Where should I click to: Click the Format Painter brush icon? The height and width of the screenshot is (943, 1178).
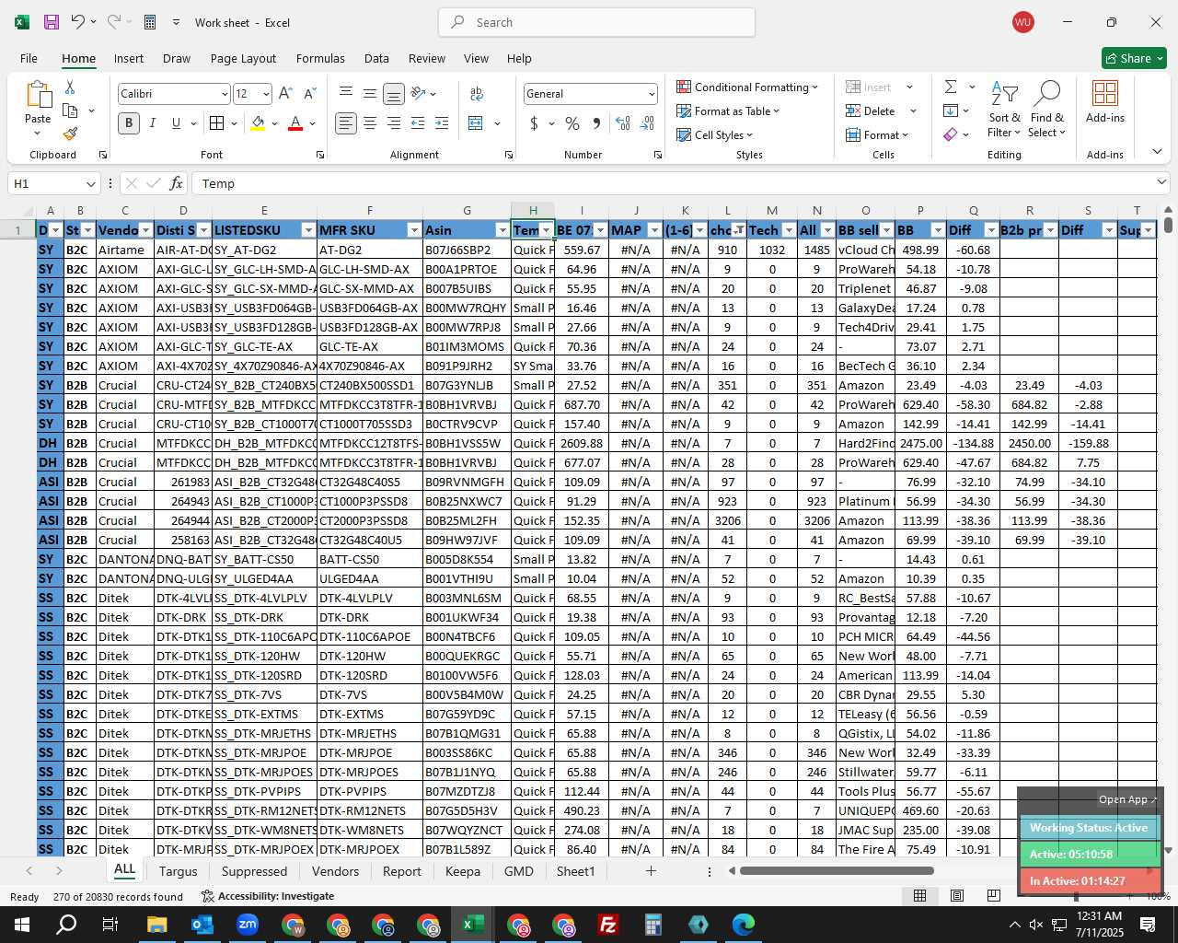coord(70,134)
